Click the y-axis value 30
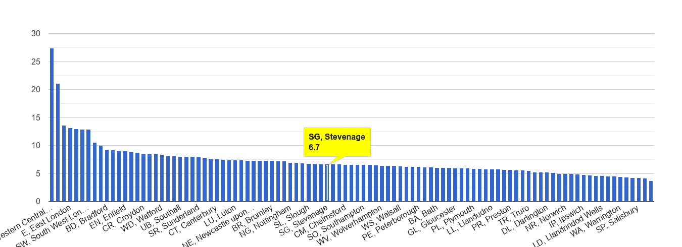This screenshot has width=682, height=247. click(36, 34)
